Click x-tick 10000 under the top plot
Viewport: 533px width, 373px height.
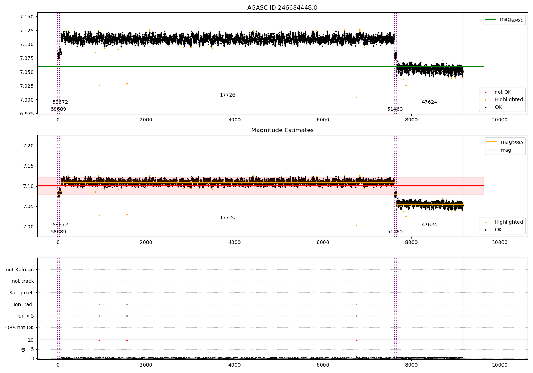500,120
